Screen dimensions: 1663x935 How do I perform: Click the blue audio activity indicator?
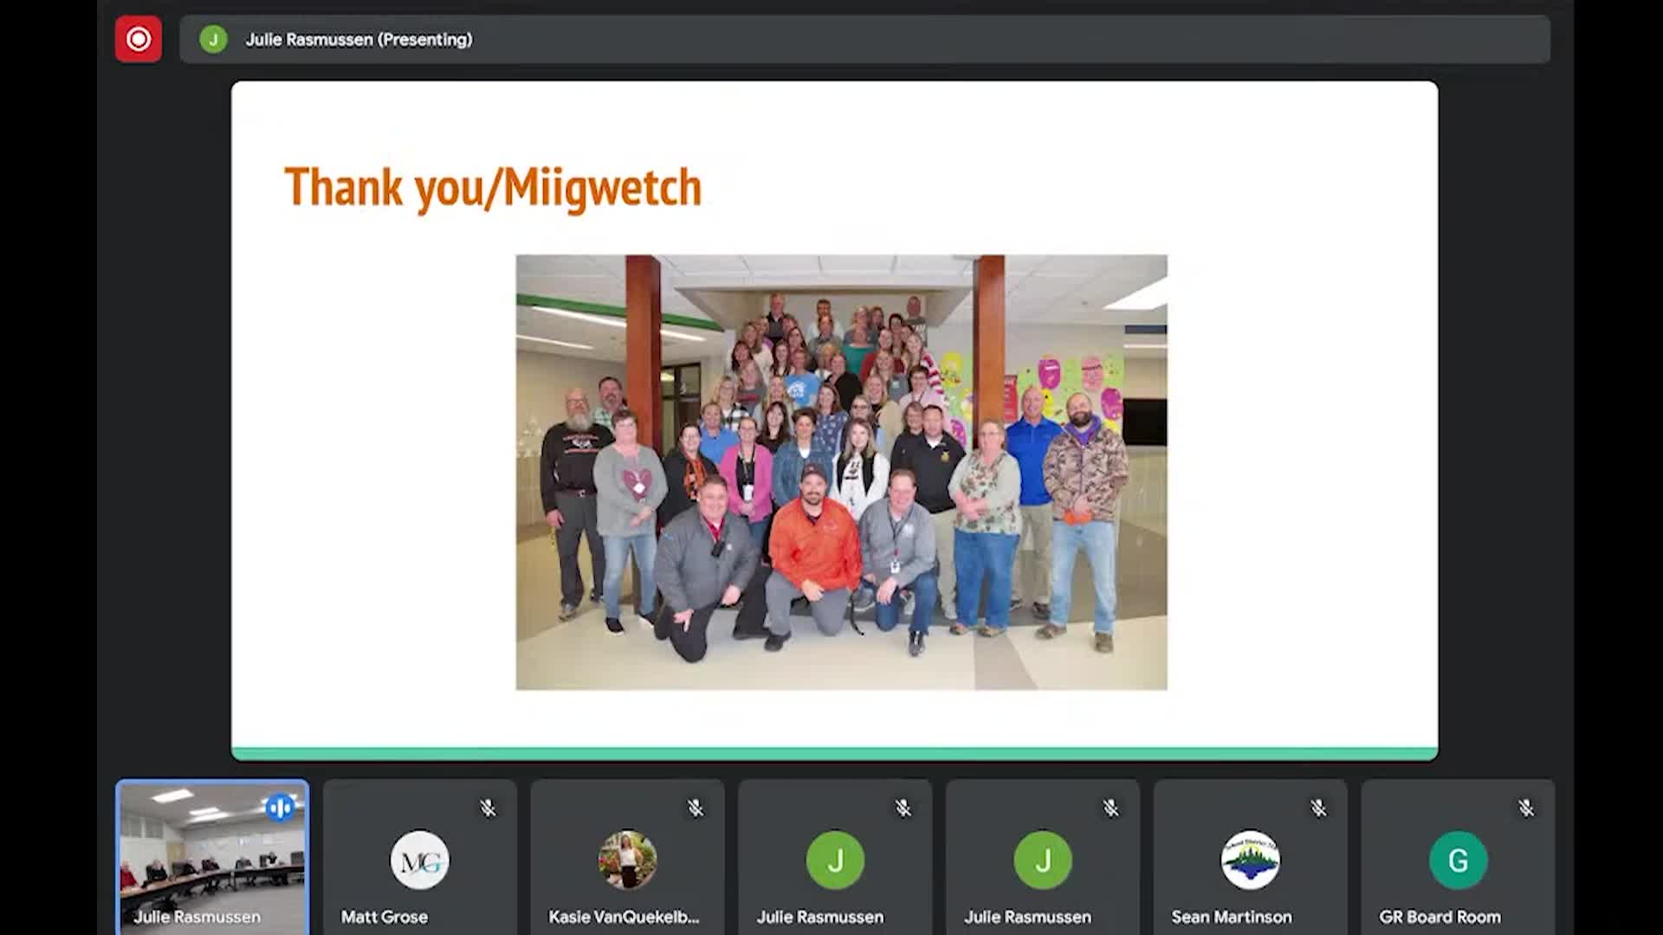tap(280, 808)
